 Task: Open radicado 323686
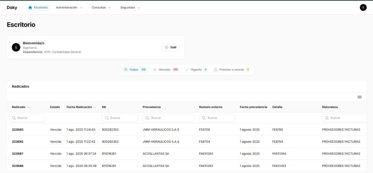(x=17, y=166)
